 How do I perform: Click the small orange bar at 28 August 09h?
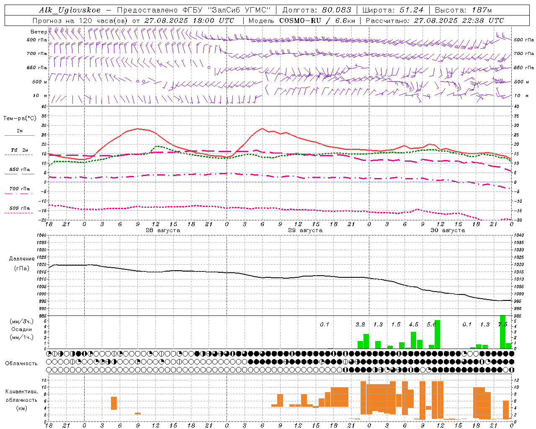pyautogui.click(x=138, y=413)
